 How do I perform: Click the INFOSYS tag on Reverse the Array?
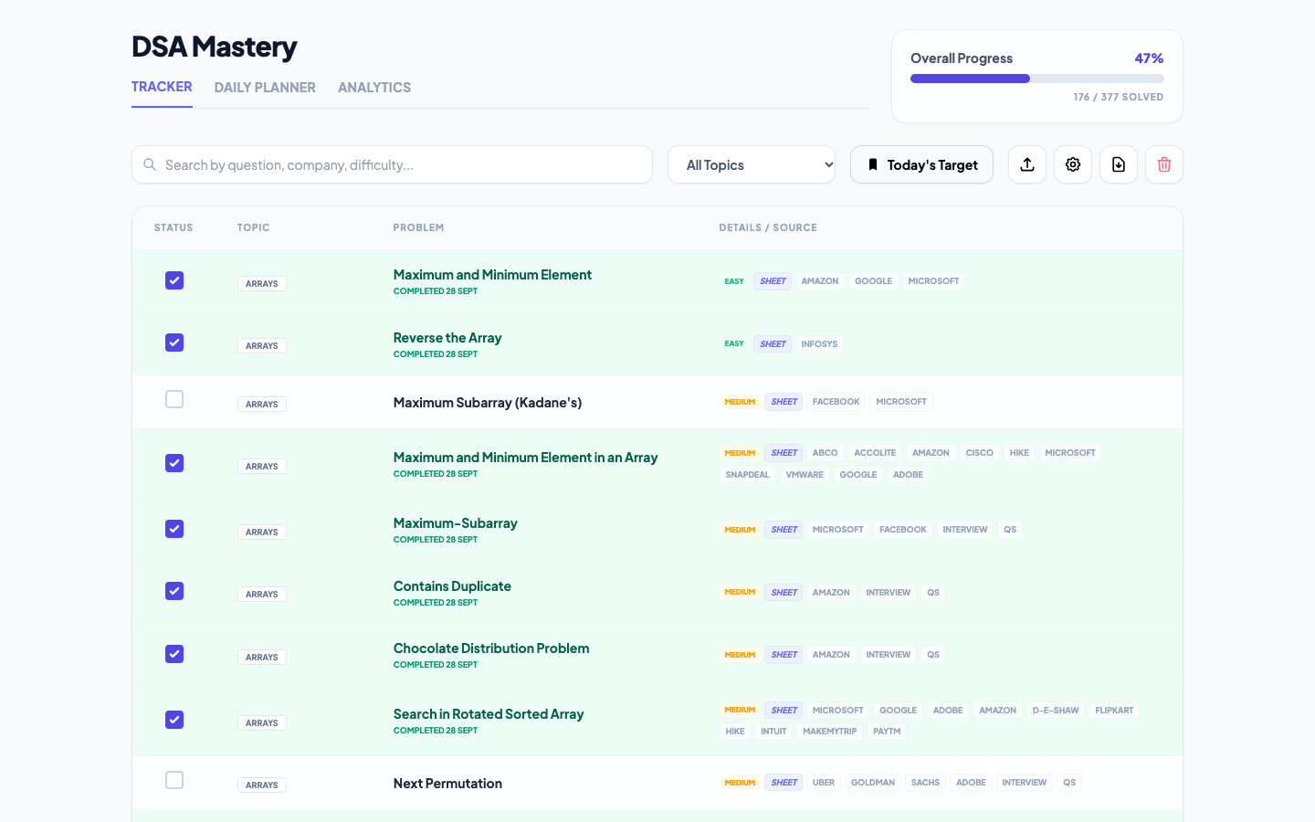tap(819, 344)
